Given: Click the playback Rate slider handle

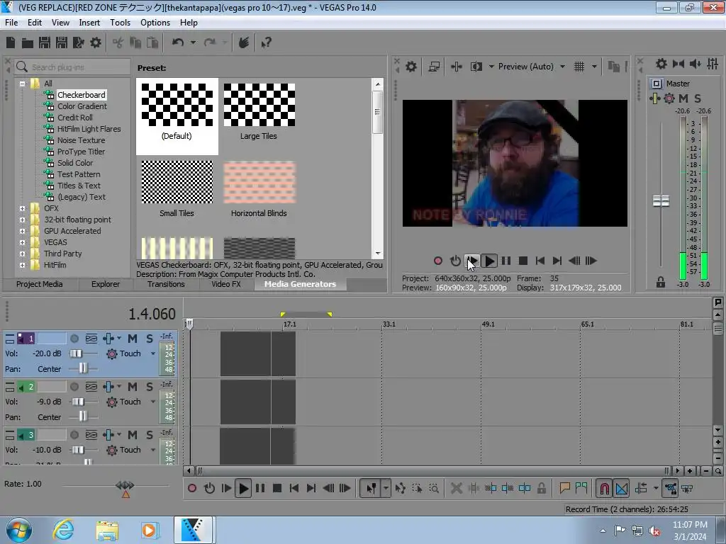Looking at the screenshot, I should pyautogui.click(x=125, y=486).
